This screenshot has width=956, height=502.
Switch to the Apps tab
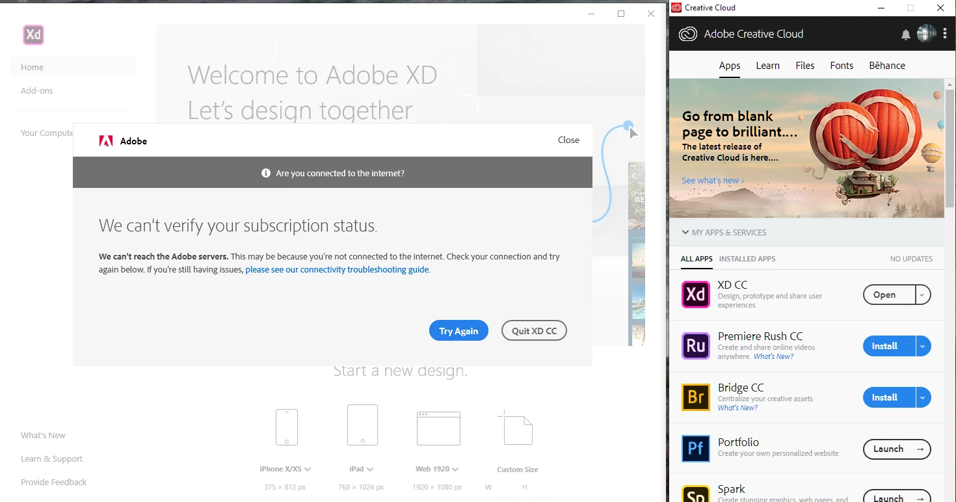(730, 66)
